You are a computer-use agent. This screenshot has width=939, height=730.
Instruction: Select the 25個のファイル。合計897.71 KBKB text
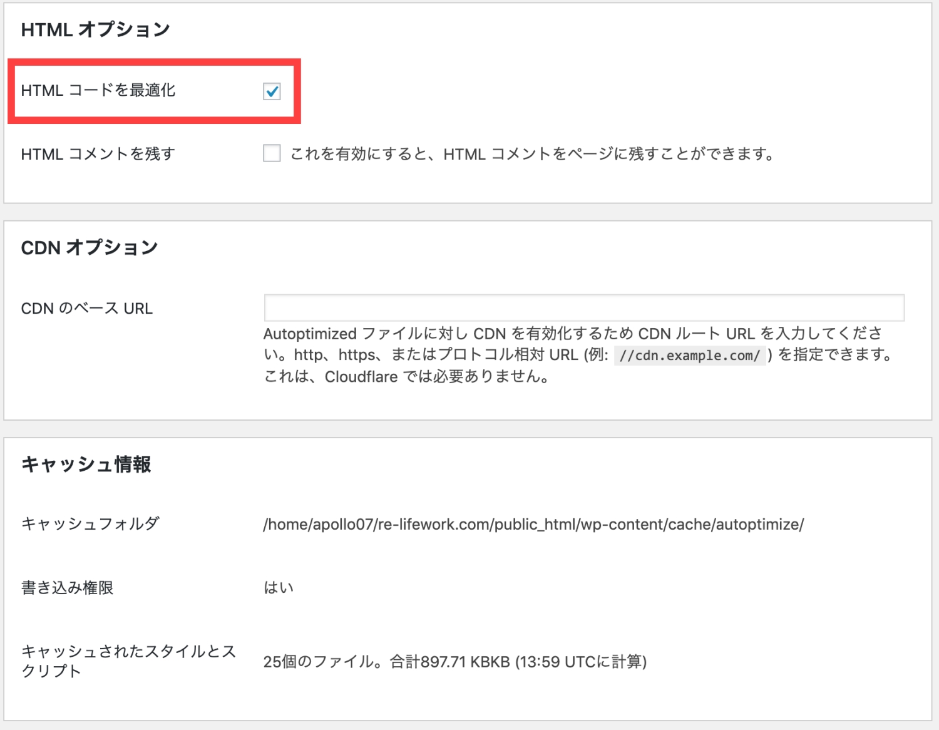pyautogui.click(x=455, y=662)
